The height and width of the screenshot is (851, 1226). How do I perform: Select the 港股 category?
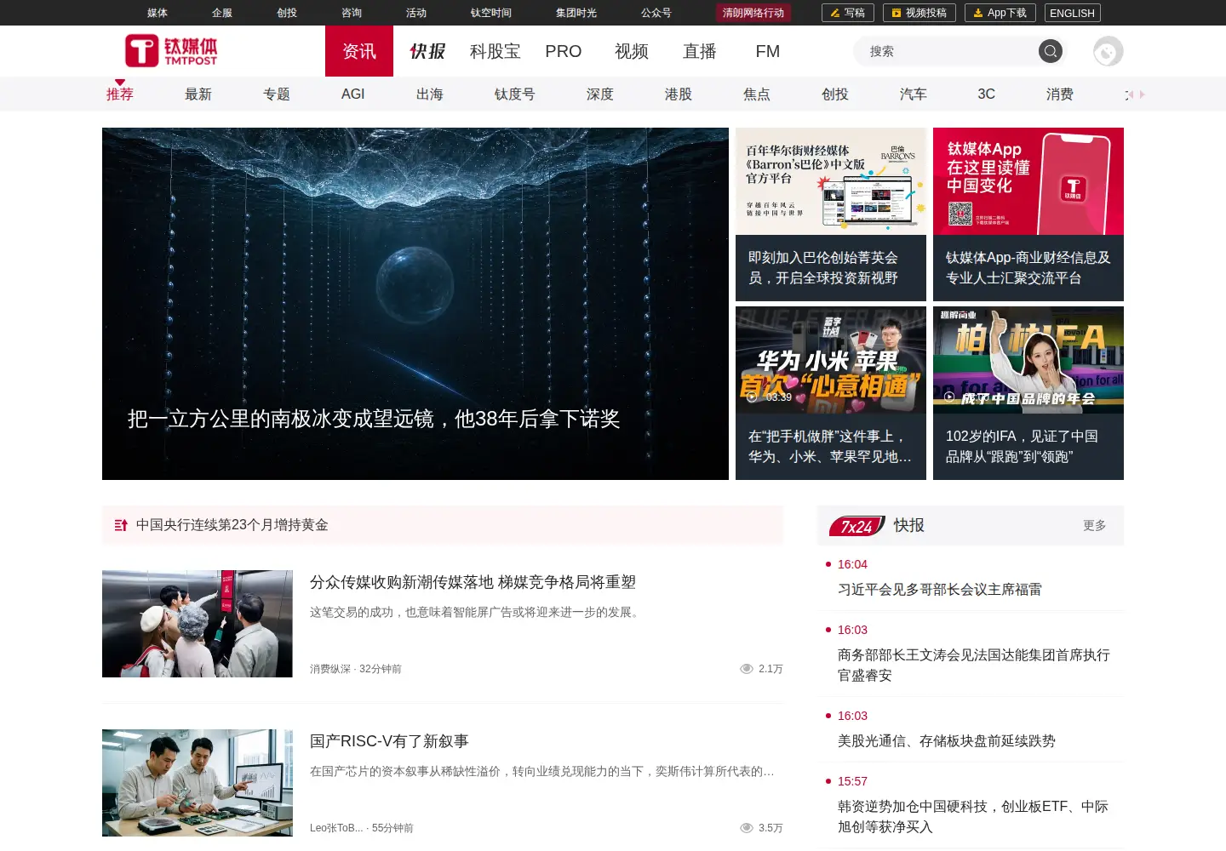pyautogui.click(x=679, y=94)
